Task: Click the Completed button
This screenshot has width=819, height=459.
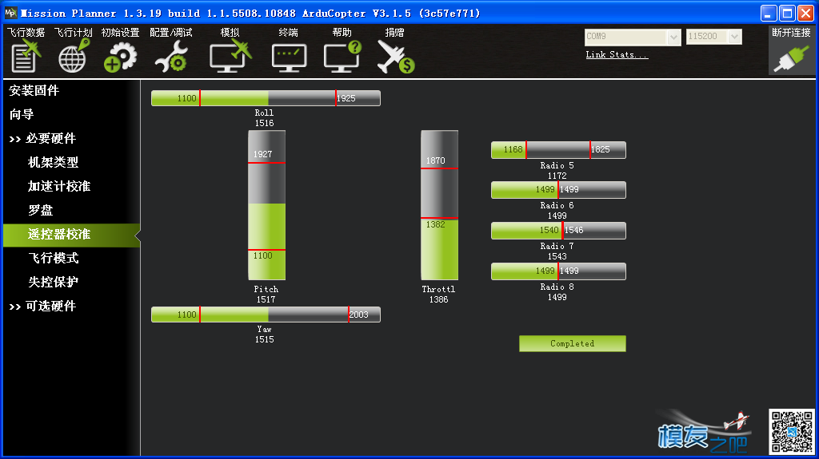Action: (x=573, y=343)
